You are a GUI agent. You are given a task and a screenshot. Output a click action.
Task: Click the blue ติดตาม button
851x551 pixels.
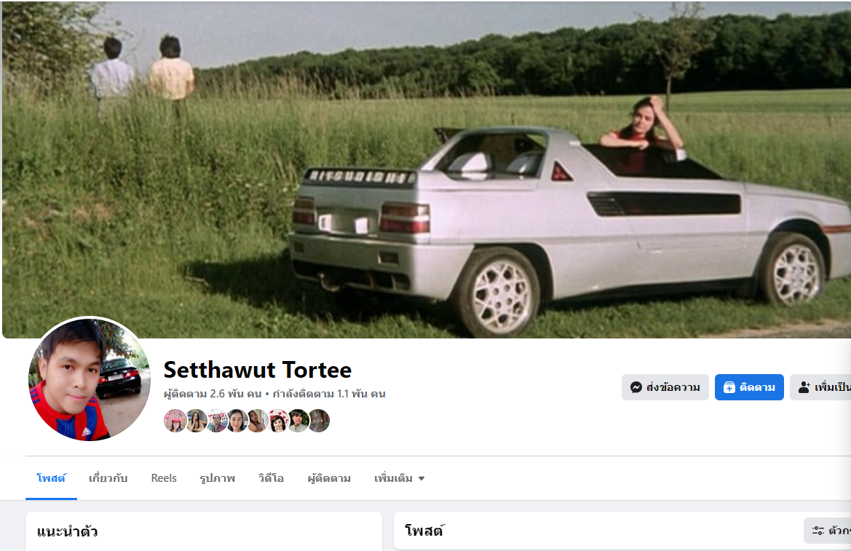749,387
